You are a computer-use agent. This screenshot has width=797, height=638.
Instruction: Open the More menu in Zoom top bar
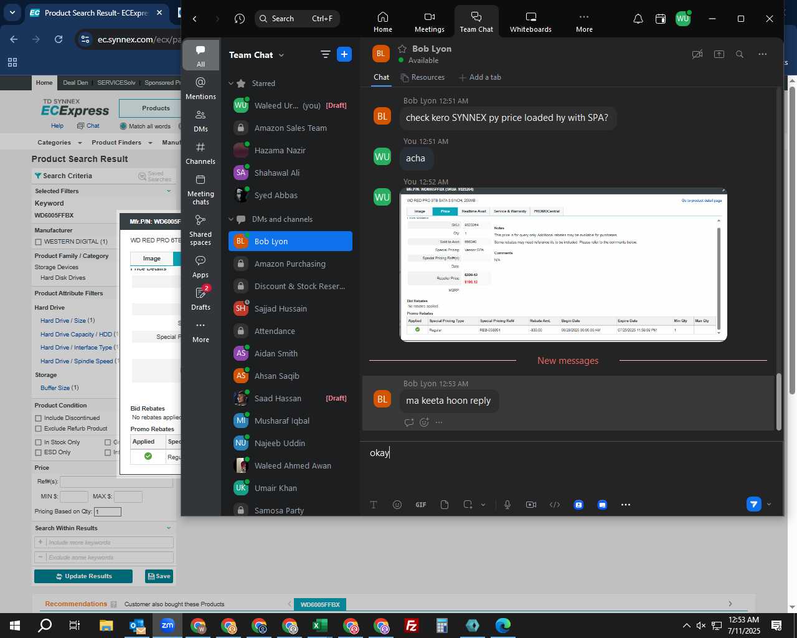click(583, 22)
